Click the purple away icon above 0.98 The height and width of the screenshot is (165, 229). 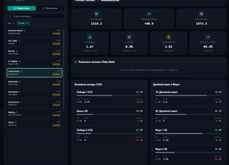pyautogui.click(x=129, y=37)
